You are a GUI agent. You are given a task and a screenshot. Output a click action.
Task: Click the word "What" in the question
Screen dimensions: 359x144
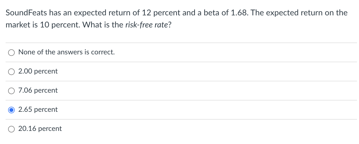coord(85,26)
